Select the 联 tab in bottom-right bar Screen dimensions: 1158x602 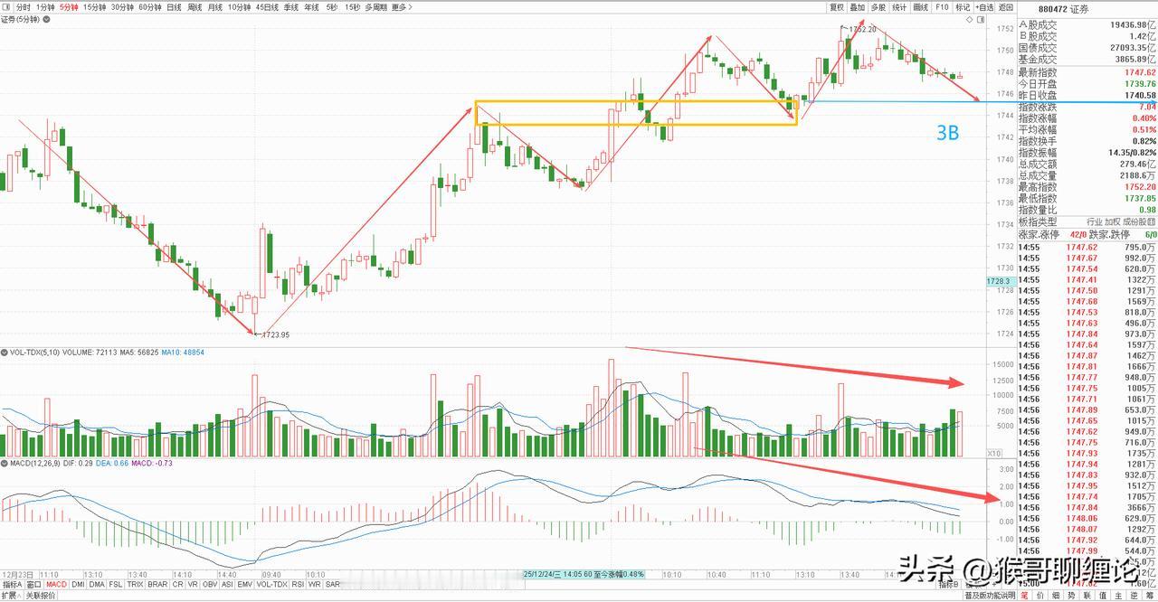pyautogui.click(x=1087, y=596)
